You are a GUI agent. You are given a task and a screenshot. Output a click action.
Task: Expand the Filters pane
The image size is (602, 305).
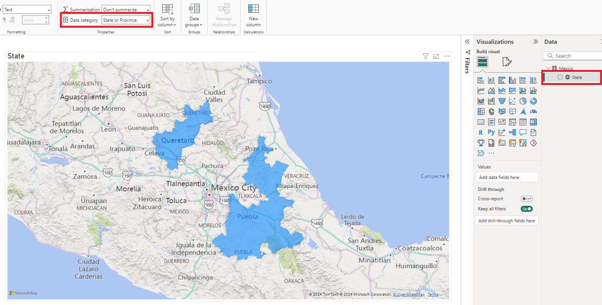coord(467,42)
